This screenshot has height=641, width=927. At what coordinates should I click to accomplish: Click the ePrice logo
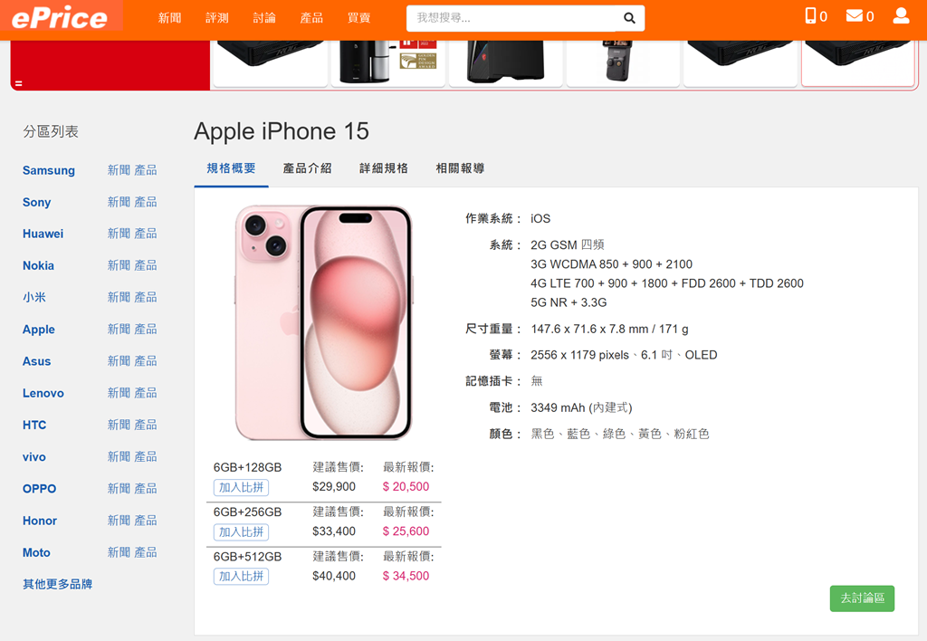(60, 17)
